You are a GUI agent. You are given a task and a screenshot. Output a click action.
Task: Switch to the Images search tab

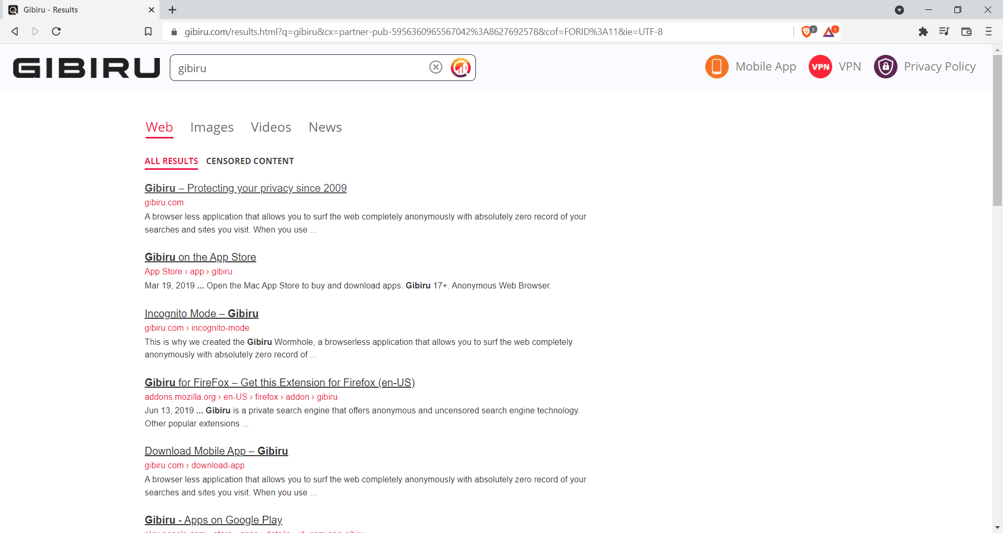point(212,127)
